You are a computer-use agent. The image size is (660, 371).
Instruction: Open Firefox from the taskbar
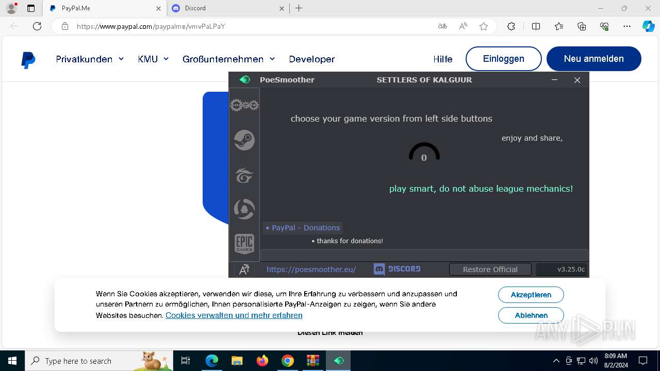[x=262, y=361]
